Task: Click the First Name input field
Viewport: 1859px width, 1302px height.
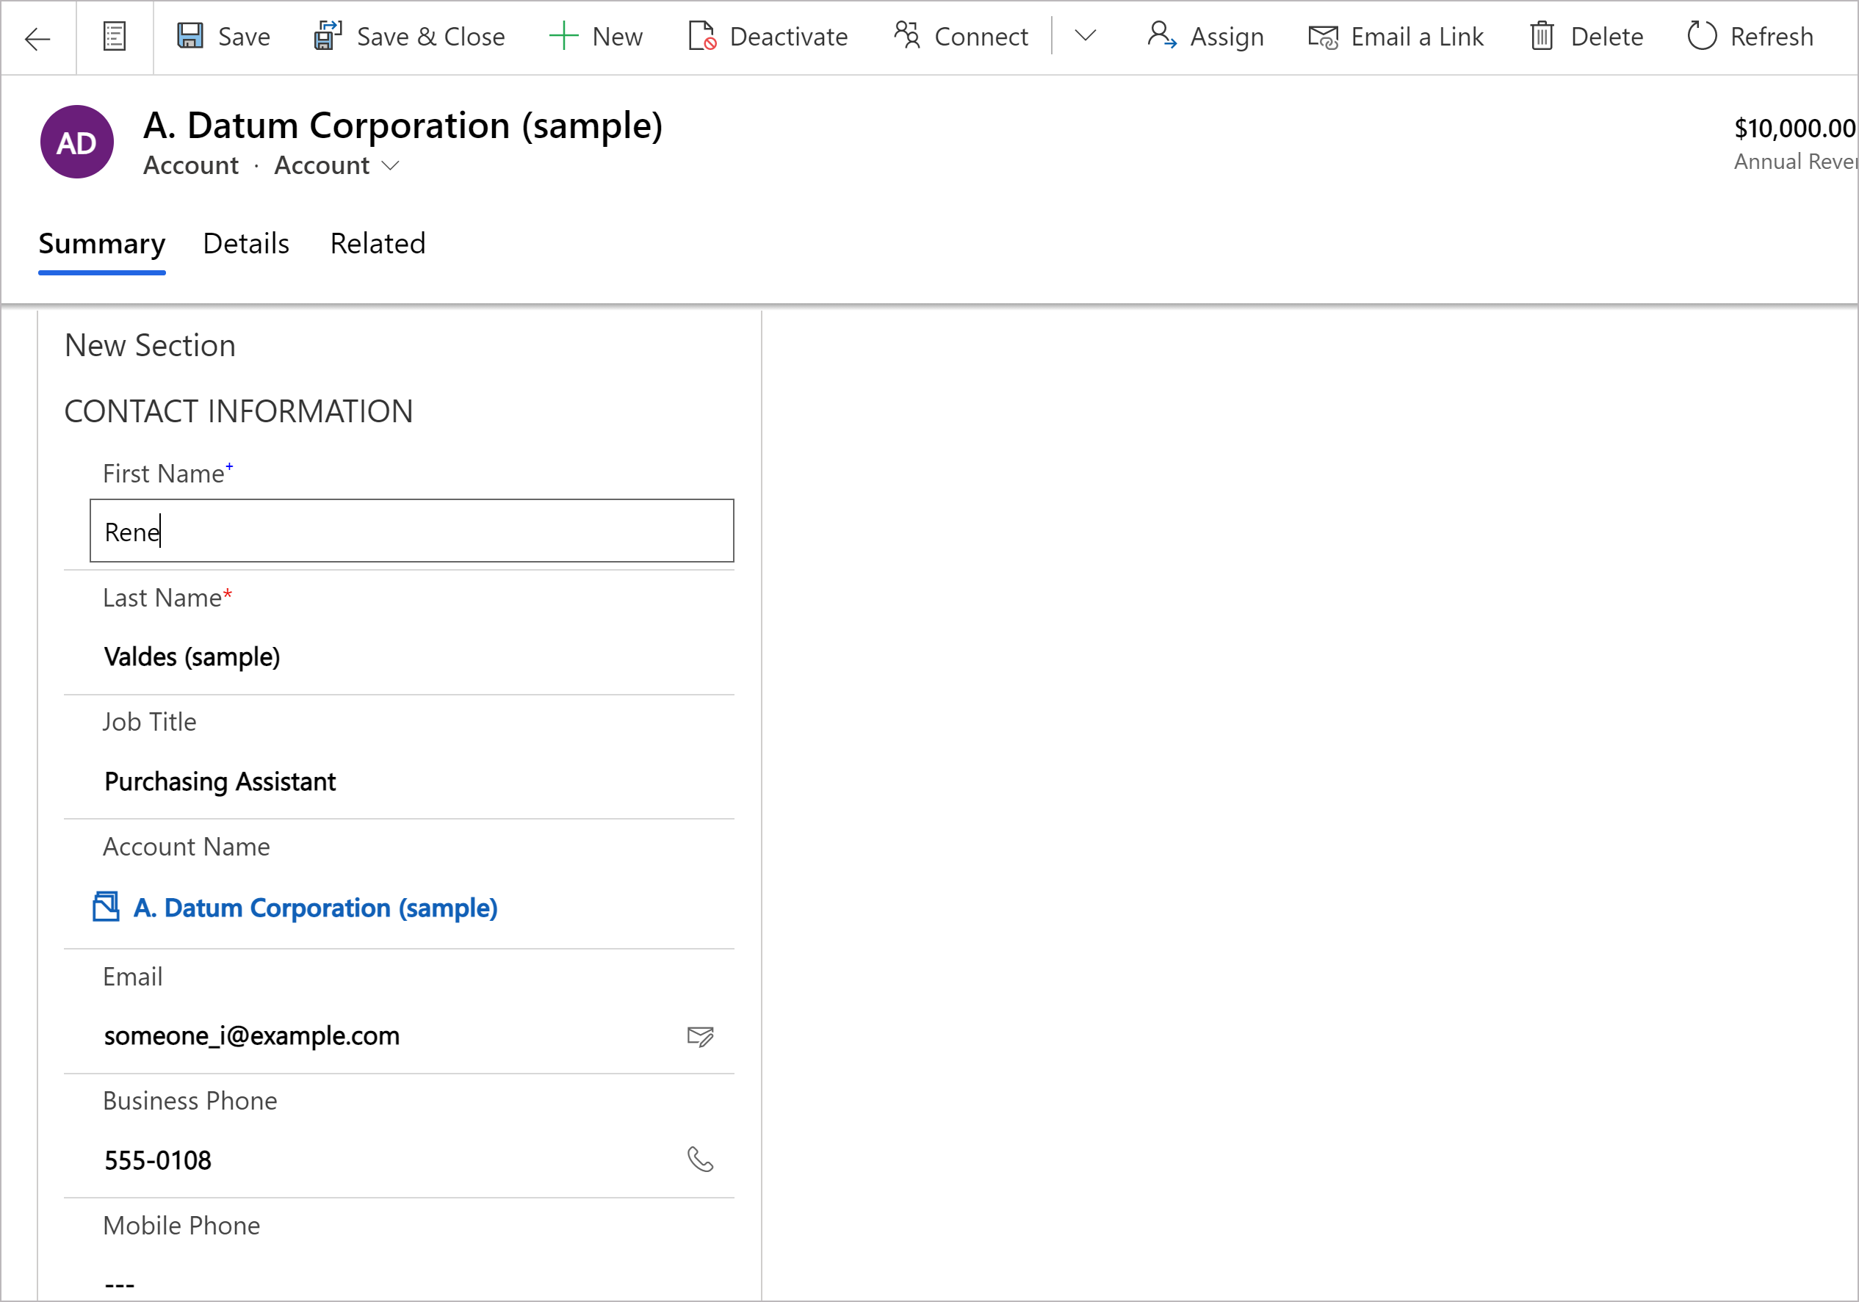Action: click(x=413, y=531)
